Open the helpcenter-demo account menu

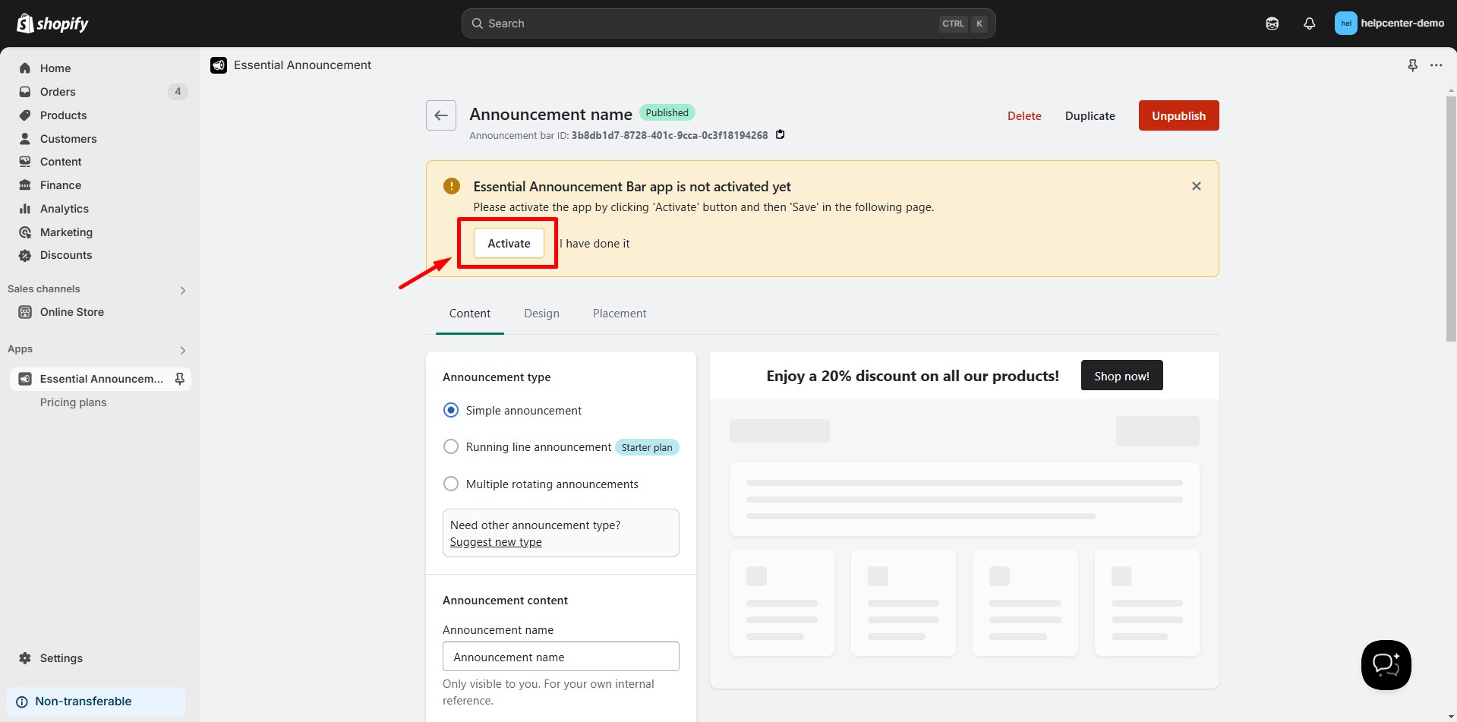pyautogui.click(x=1389, y=24)
